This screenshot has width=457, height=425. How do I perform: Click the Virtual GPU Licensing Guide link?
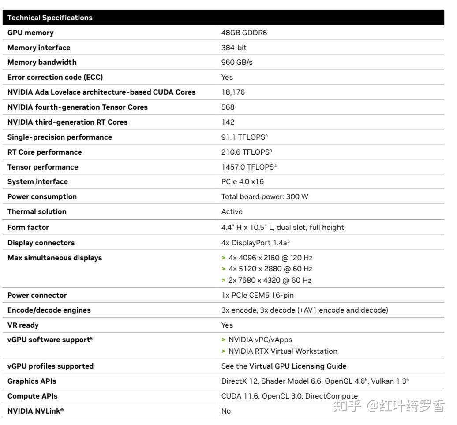[x=298, y=366]
